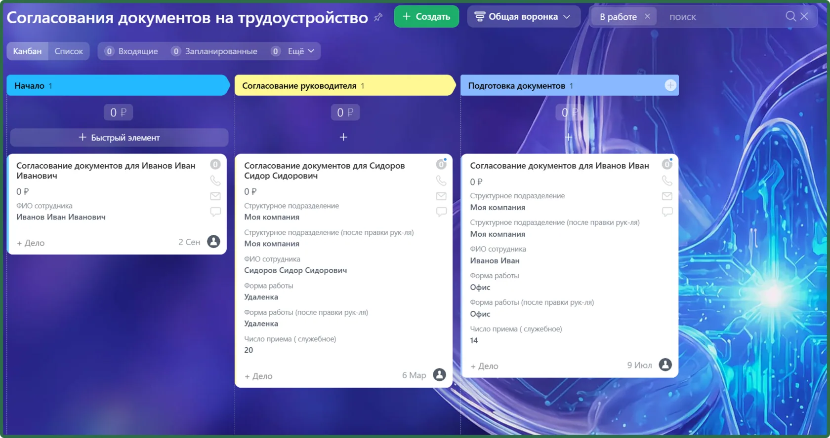Click the green Создать button

coord(426,17)
